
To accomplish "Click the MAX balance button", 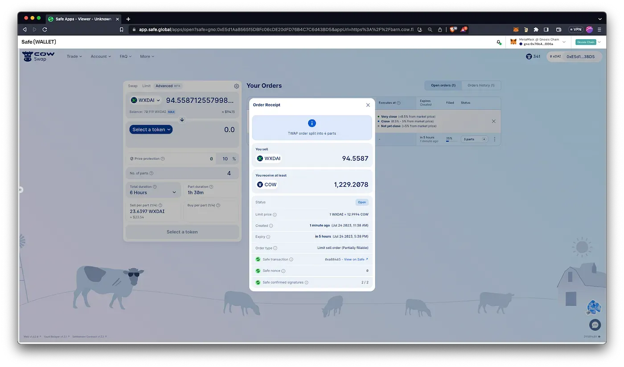I will pos(171,112).
